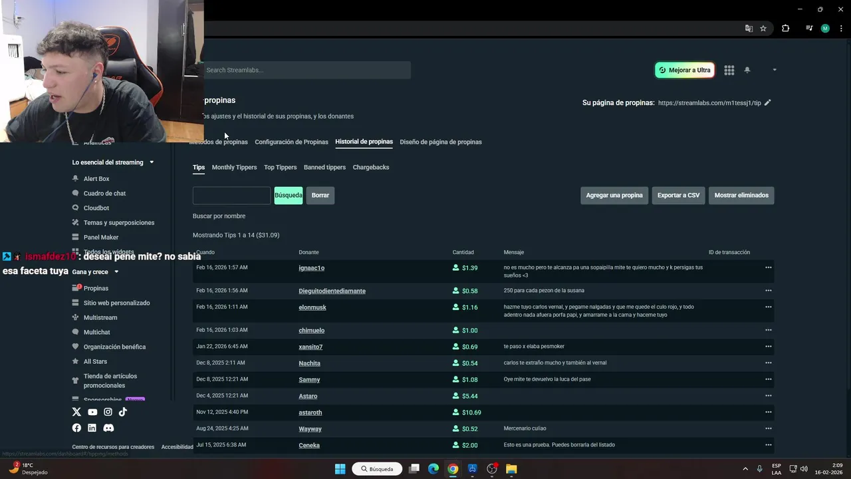Focus the Search Streamlabs field
Screen dimensions: 851x479
pyautogui.click(x=306, y=70)
